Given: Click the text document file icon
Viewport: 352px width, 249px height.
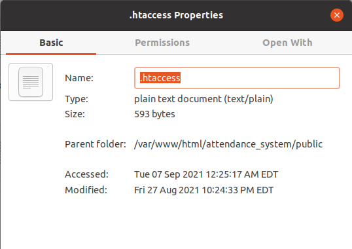Looking at the screenshot, I should pos(31,82).
